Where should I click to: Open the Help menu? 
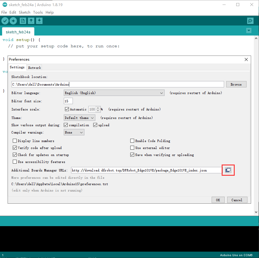coord(49,12)
